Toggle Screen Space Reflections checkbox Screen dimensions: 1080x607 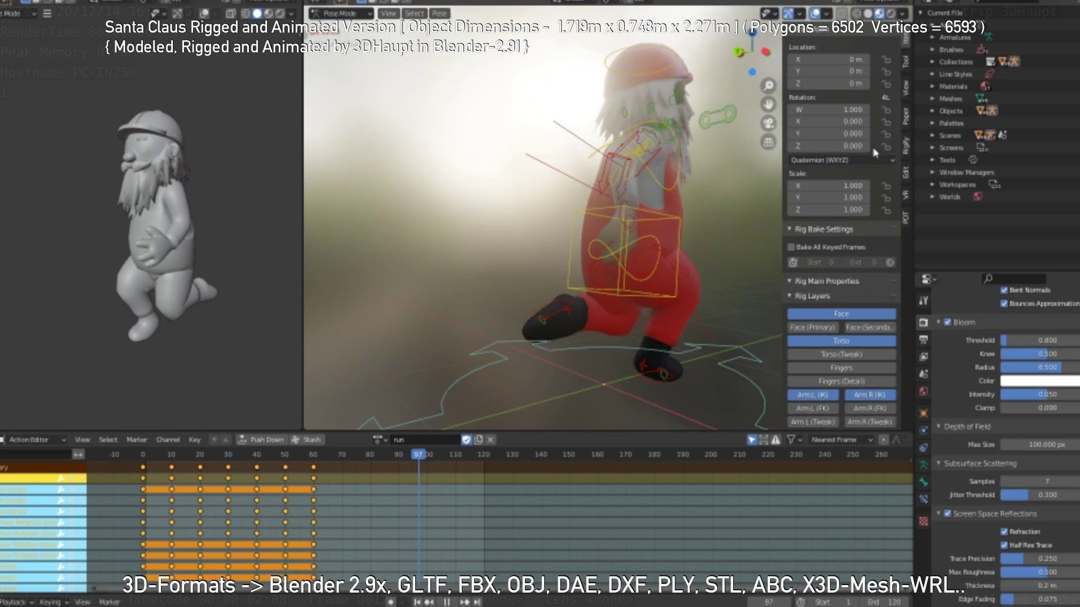tap(947, 513)
